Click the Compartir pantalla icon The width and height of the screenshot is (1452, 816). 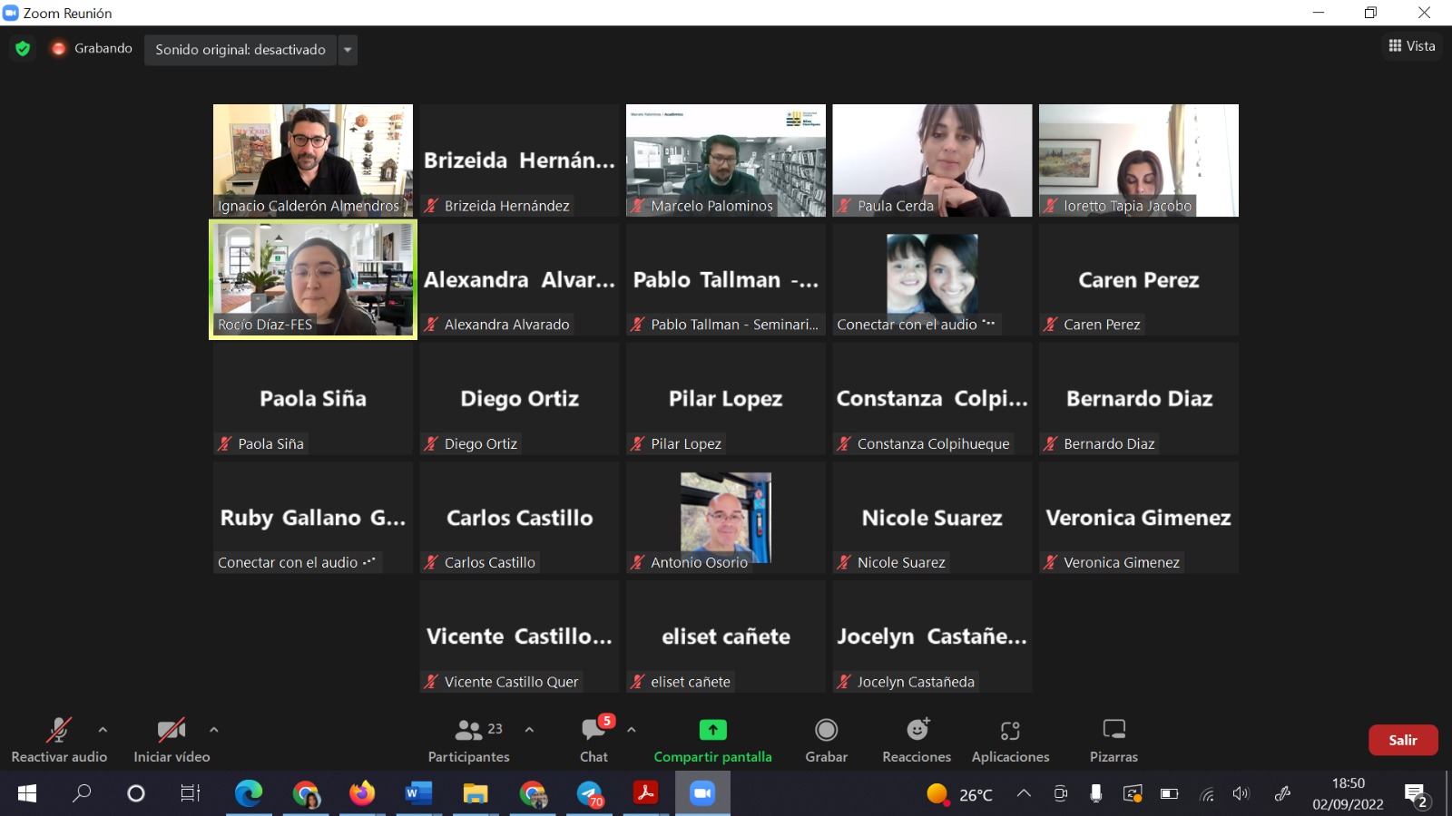tap(712, 730)
